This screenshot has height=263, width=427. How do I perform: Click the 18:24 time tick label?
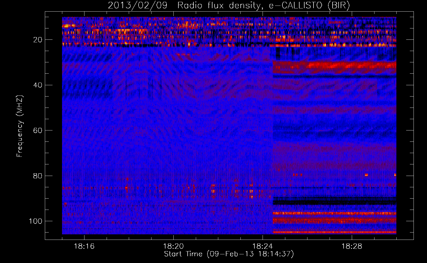(263, 246)
